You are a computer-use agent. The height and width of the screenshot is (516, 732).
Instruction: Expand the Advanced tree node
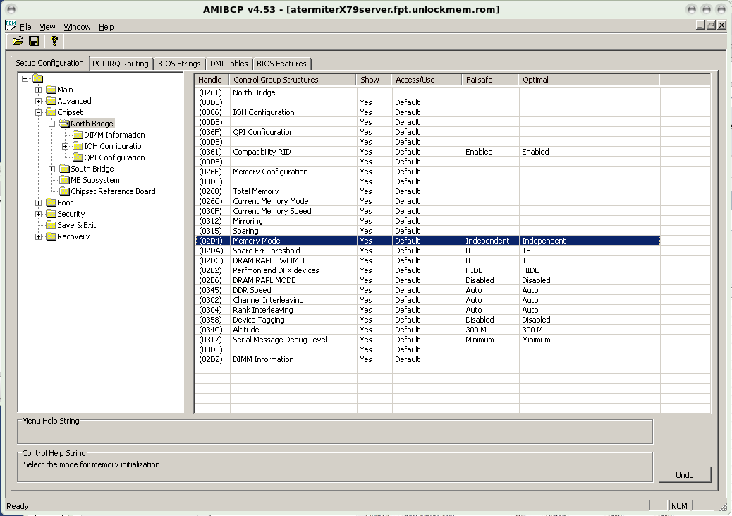[x=38, y=101]
